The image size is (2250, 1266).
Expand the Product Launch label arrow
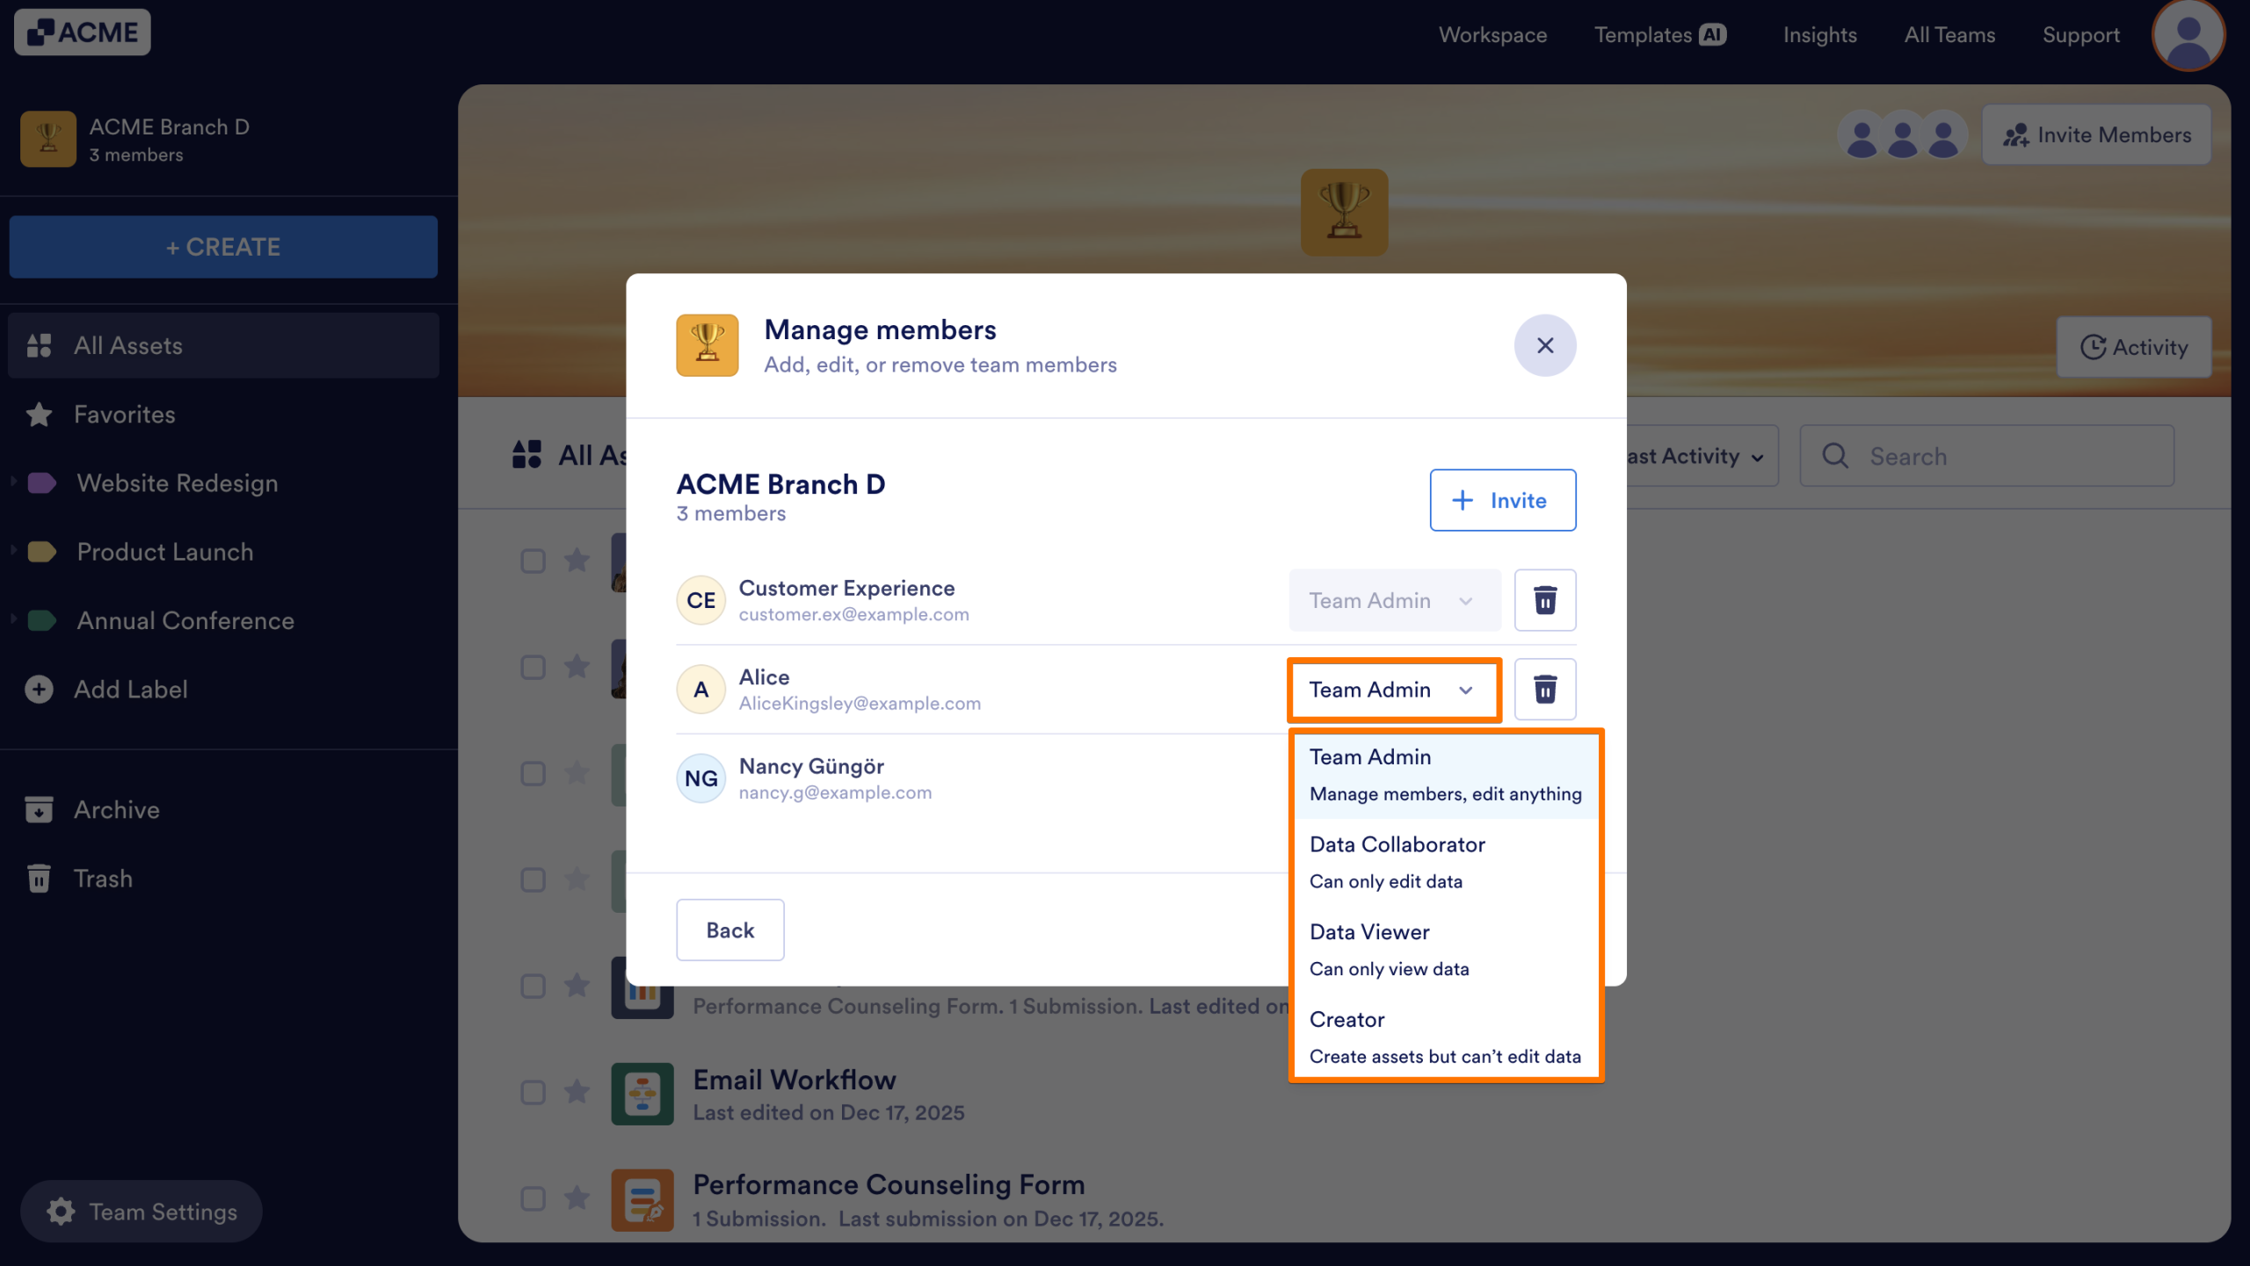13,550
